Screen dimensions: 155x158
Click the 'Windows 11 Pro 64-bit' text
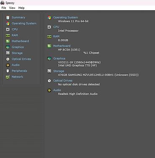pyautogui.click(x=73, y=21)
